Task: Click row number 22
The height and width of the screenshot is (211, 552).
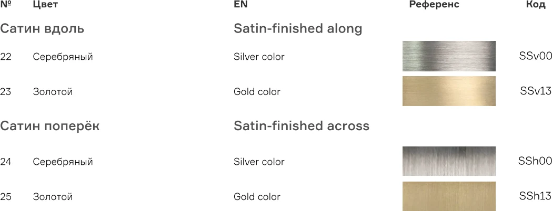Action: pyautogui.click(x=6, y=57)
